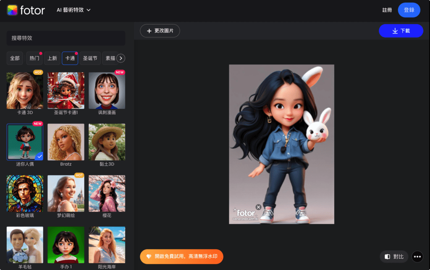The image size is (430, 270).
Task: Close the Fotor watermark with X icon
Action: (258, 207)
